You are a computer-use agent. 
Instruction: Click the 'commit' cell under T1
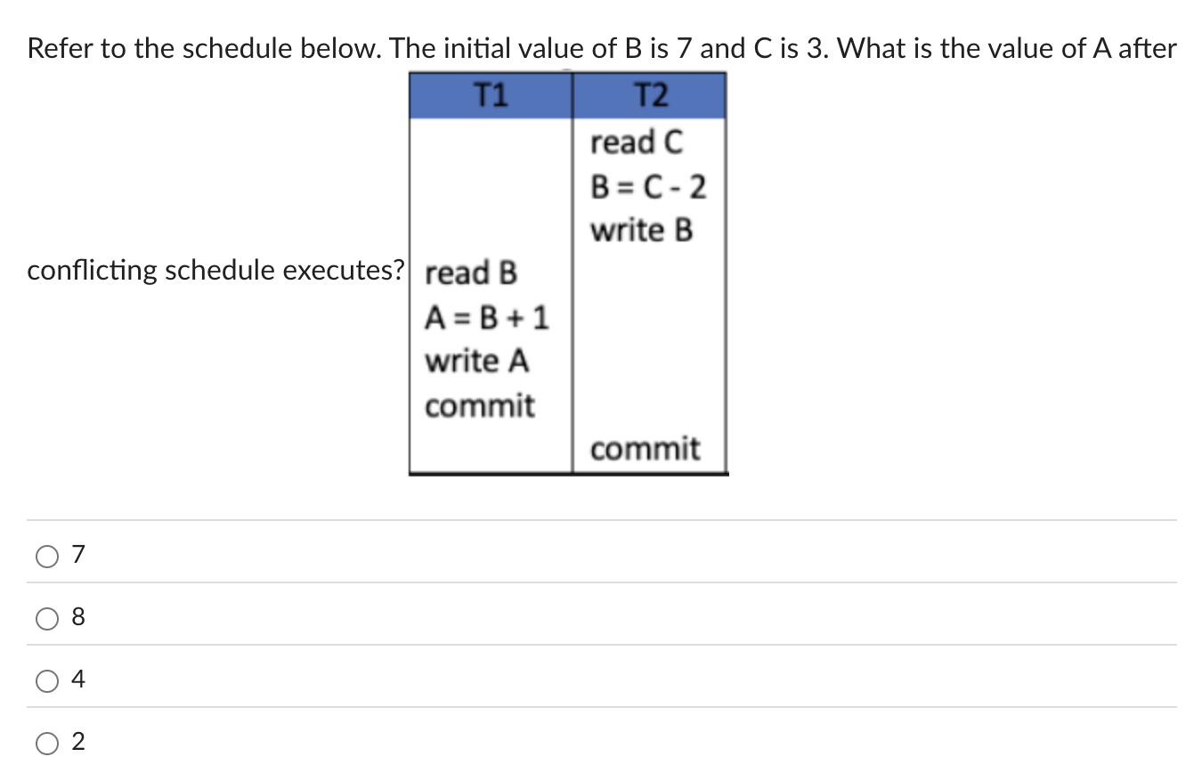point(480,406)
